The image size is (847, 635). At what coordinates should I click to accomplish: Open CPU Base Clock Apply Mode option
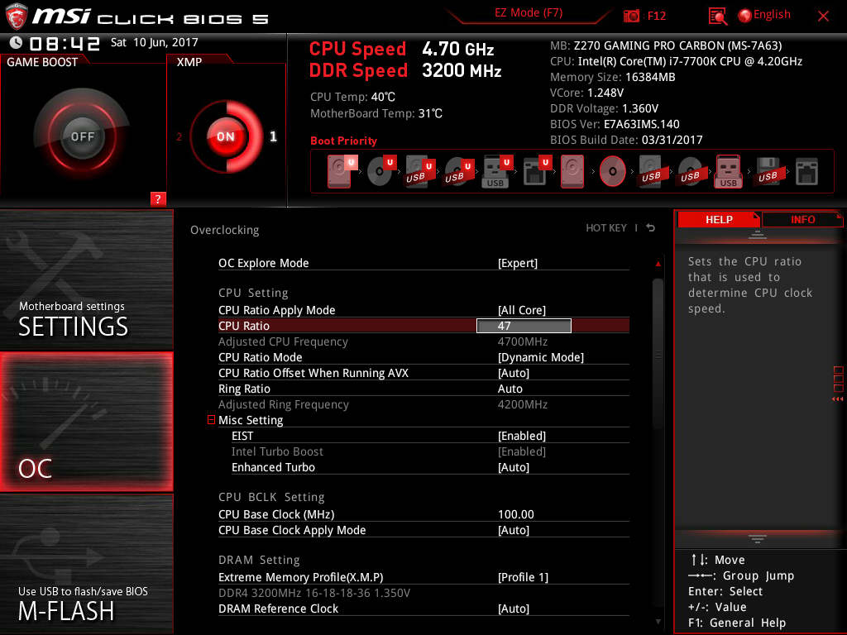[x=423, y=530]
